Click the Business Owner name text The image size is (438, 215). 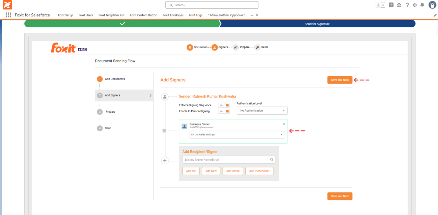pyautogui.click(x=200, y=124)
